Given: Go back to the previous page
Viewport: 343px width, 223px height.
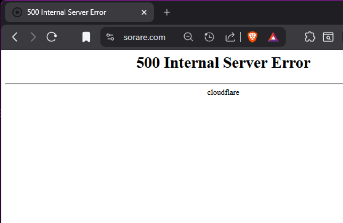Looking at the screenshot, I should 15,37.
